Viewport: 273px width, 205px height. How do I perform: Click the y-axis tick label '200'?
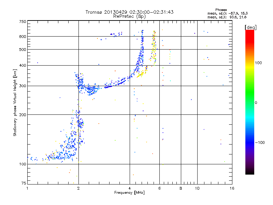[23, 115]
